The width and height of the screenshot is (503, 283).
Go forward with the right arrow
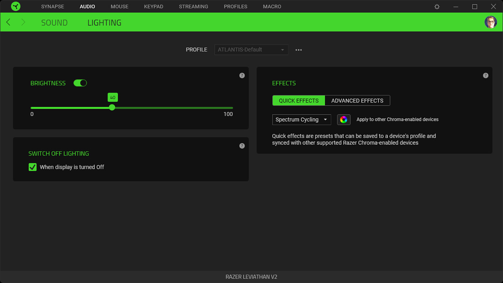[23, 22]
